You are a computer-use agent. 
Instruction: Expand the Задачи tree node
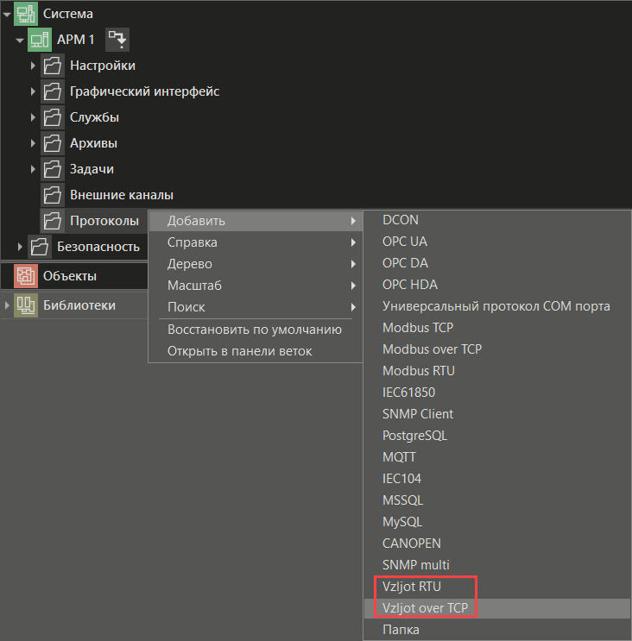[33, 169]
